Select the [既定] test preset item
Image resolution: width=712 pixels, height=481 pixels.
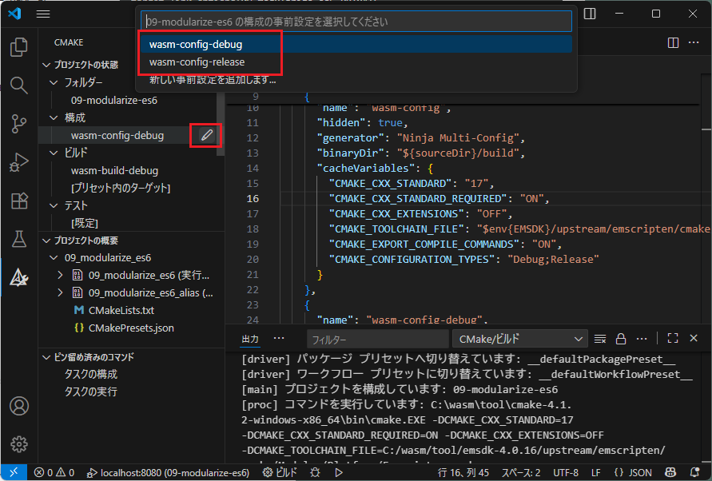click(85, 223)
